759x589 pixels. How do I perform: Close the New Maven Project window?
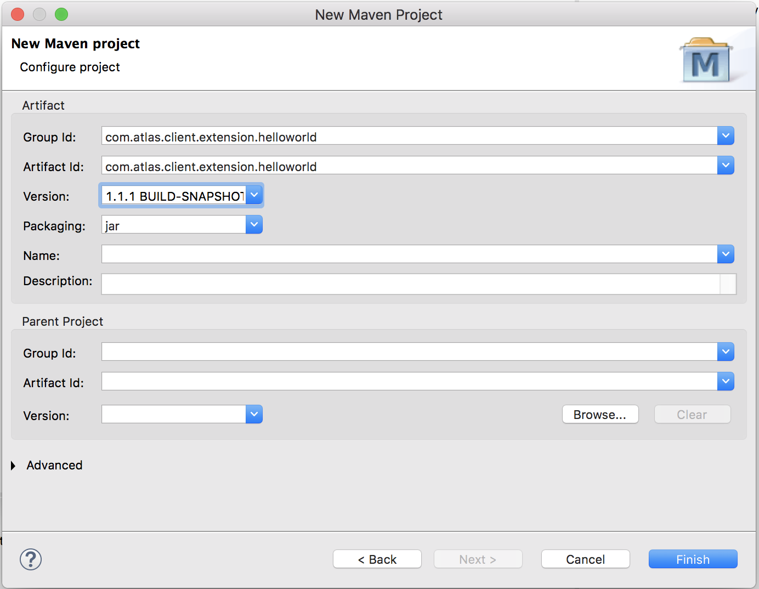[18, 14]
